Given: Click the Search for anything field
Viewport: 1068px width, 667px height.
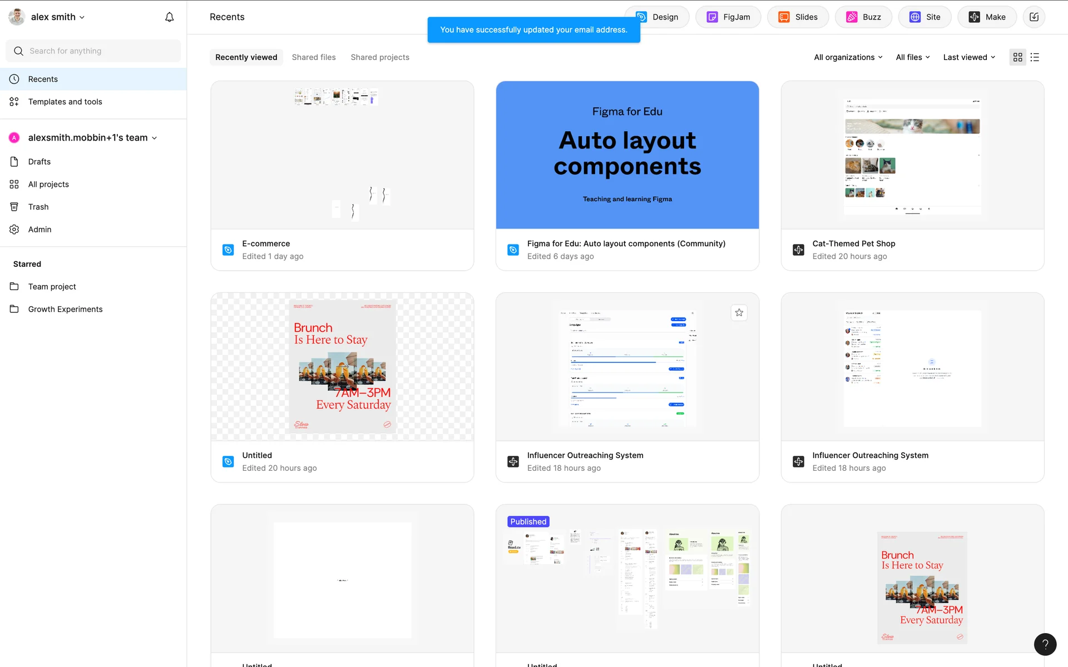Looking at the screenshot, I should [x=93, y=51].
